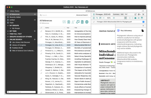Click the online search globe icon
The height and width of the screenshot is (98, 151).
(x=87, y=22)
